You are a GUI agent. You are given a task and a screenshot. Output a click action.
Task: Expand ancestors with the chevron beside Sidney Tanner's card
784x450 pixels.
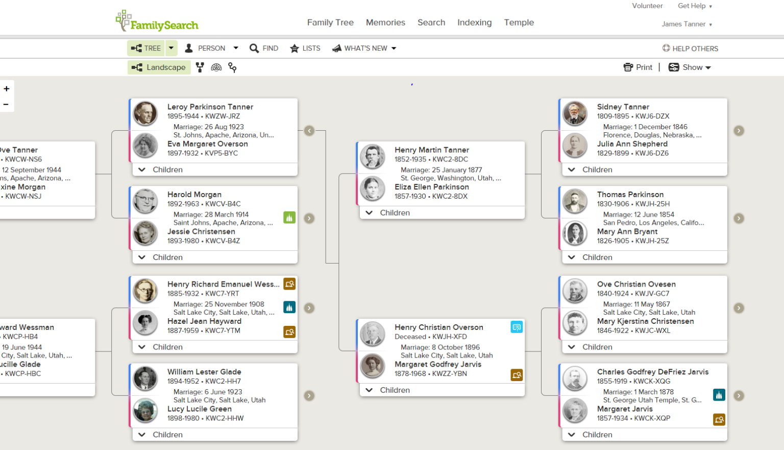coord(739,130)
